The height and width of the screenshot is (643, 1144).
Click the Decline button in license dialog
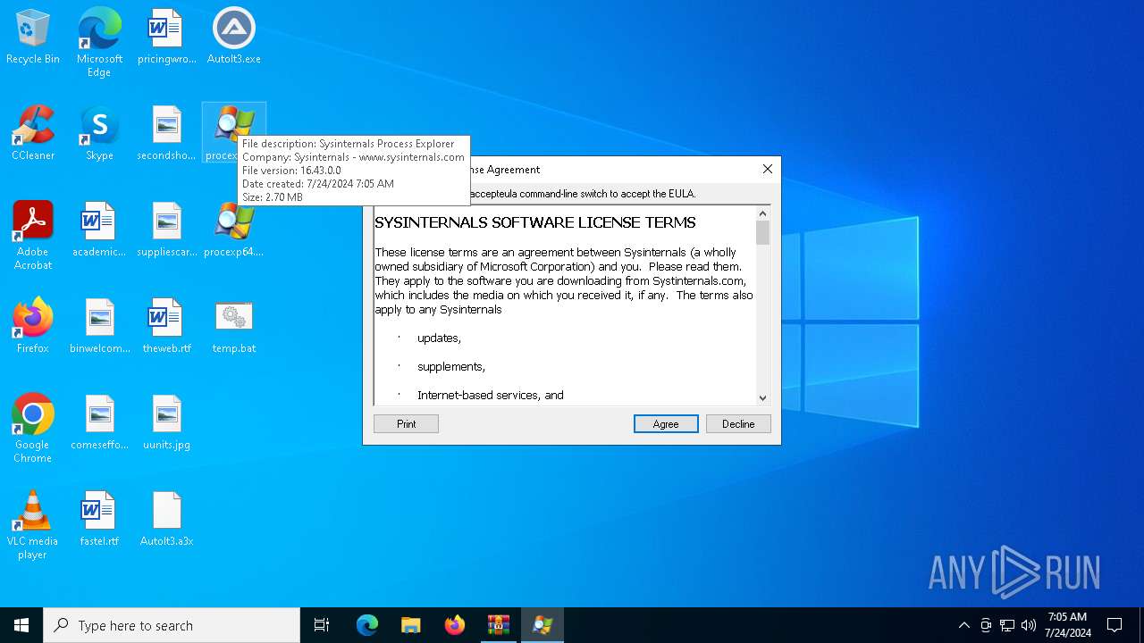pyautogui.click(x=738, y=424)
